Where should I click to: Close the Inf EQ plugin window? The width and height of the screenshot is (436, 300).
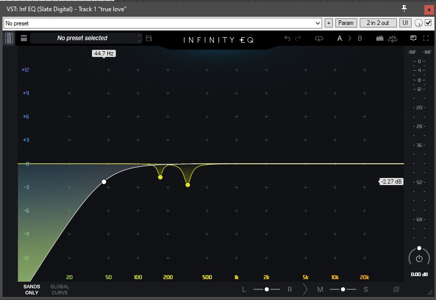coord(429,10)
